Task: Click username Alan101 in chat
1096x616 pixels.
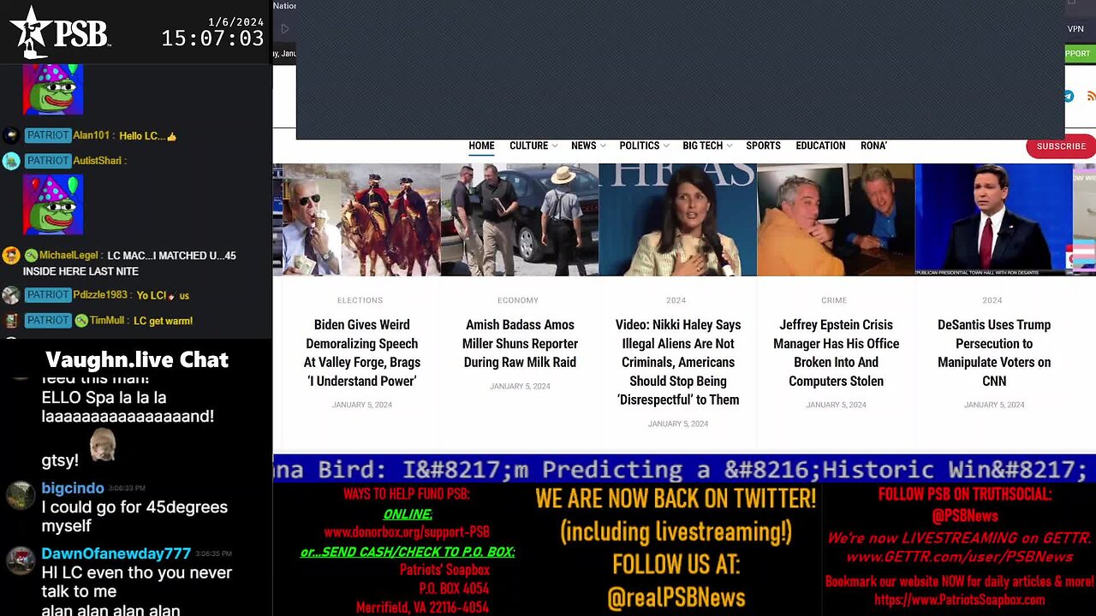Action: pyautogui.click(x=92, y=135)
